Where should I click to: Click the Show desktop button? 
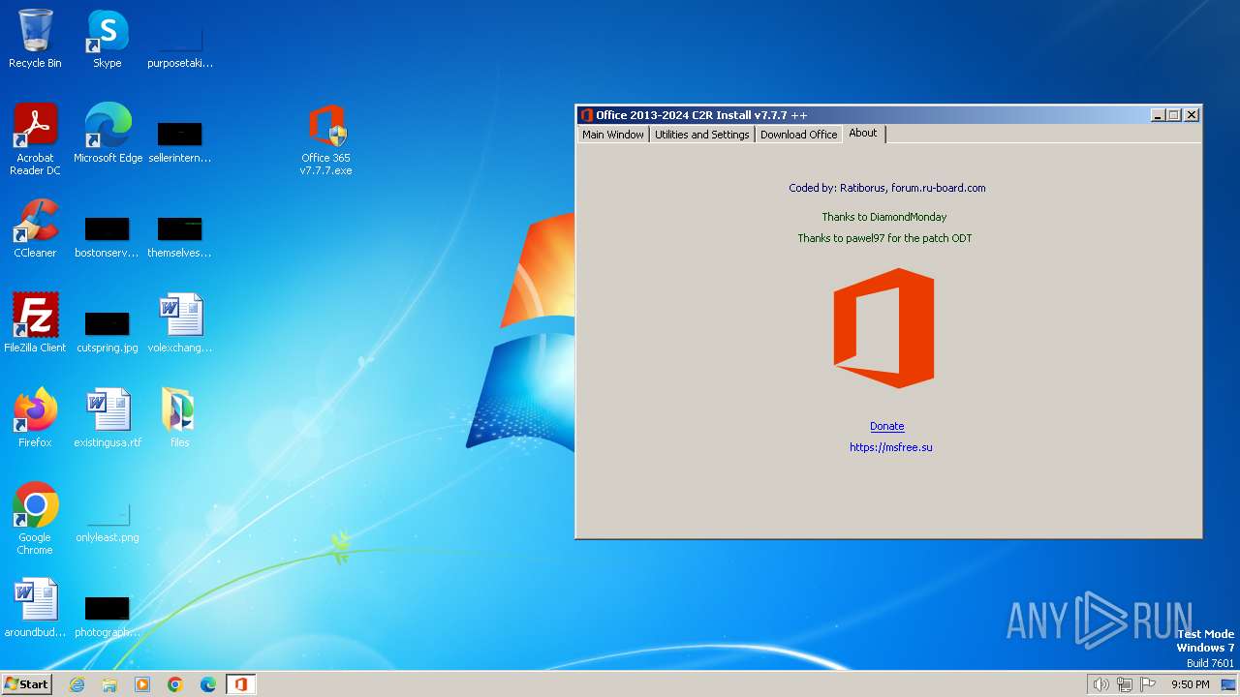(1228, 684)
